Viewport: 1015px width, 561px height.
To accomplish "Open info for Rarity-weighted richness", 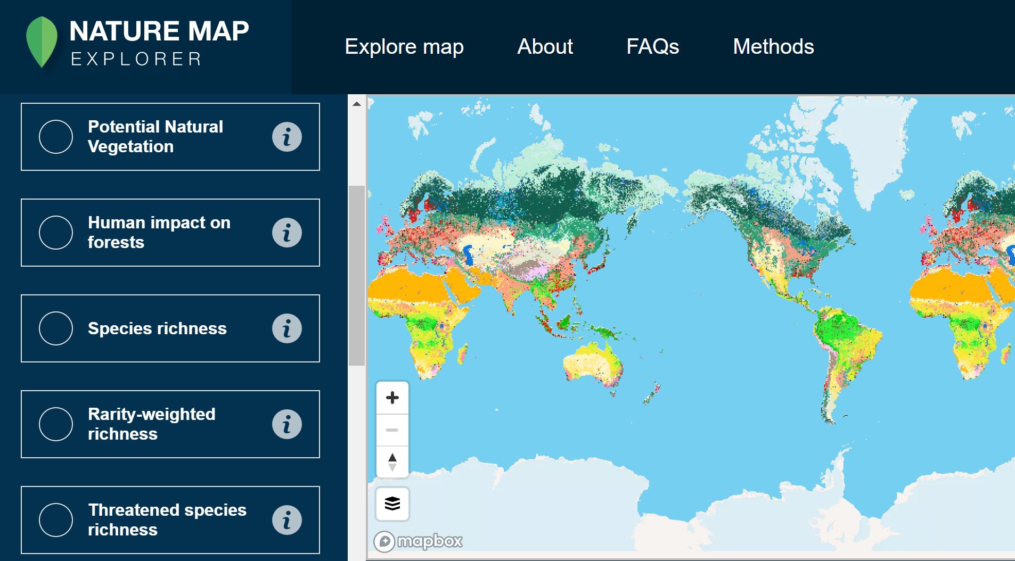I will [288, 424].
